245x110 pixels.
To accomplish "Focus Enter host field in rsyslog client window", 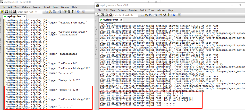I will pyautogui.click(x=30, y=12).
